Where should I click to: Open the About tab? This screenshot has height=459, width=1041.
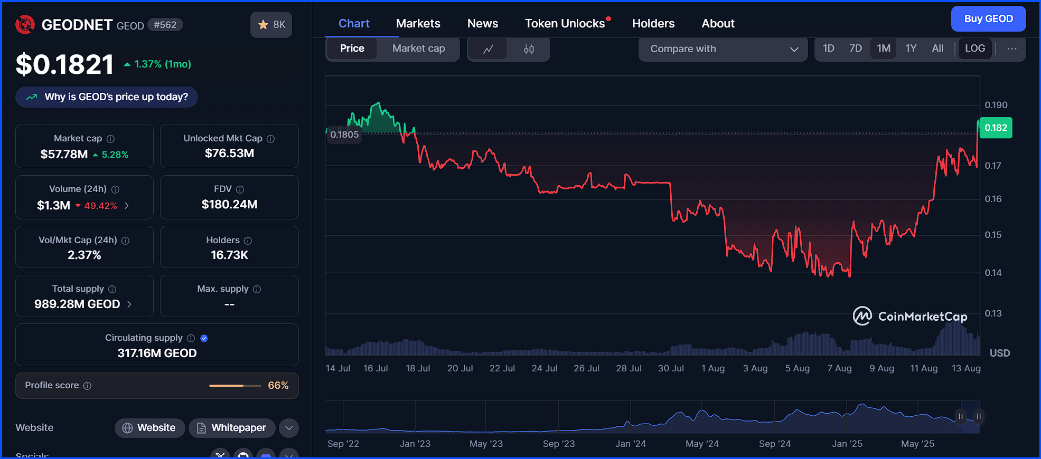click(x=718, y=24)
